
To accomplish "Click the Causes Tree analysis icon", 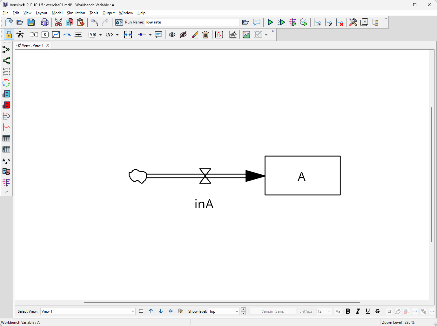I will 6,50.
